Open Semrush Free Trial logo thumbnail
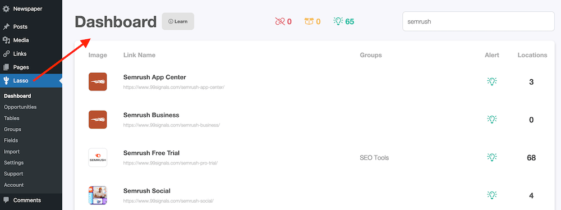The height and width of the screenshot is (210, 561). pyautogui.click(x=98, y=157)
